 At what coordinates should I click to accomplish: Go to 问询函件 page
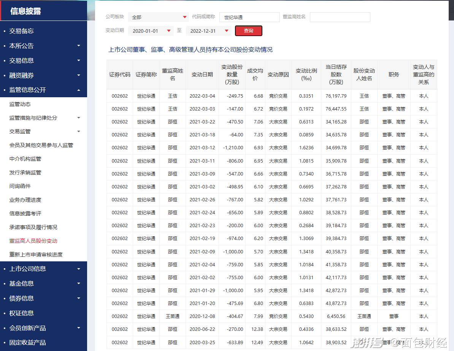point(20,186)
